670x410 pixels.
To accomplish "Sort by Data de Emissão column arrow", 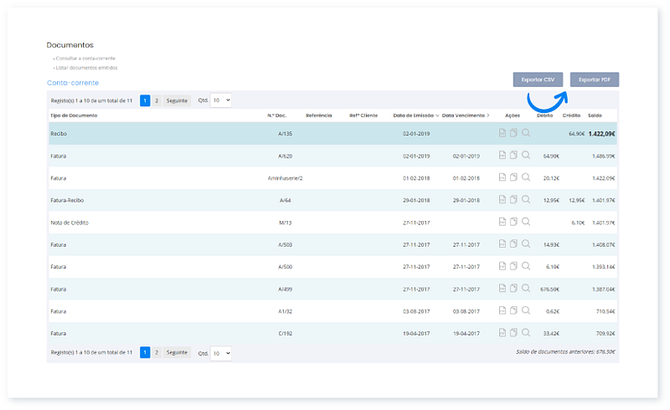I will [436, 115].
